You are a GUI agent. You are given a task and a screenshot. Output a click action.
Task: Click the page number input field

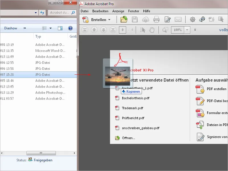(x=123, y=30)
